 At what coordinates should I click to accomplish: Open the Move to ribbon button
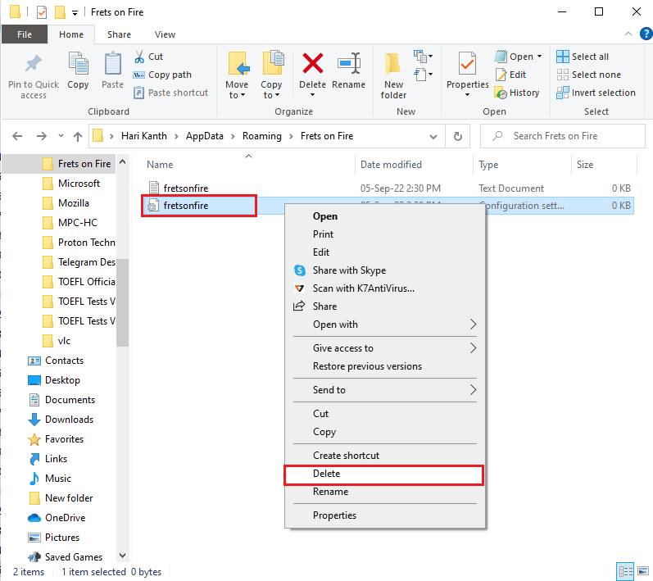[x=237, y=76]
